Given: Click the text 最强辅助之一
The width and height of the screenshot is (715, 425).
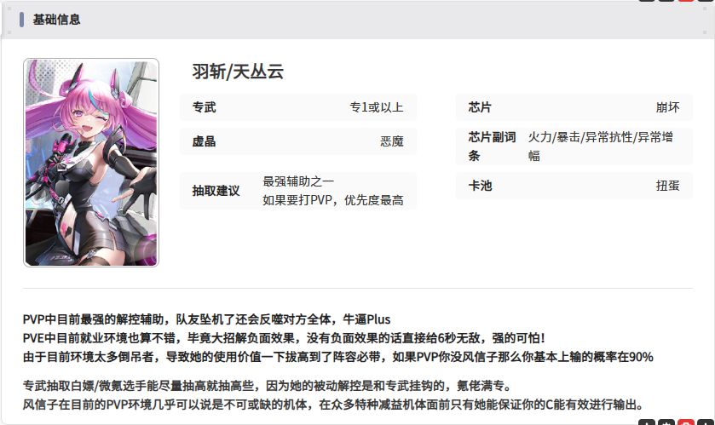Looking at the screenshot, I should coord(298,181).
